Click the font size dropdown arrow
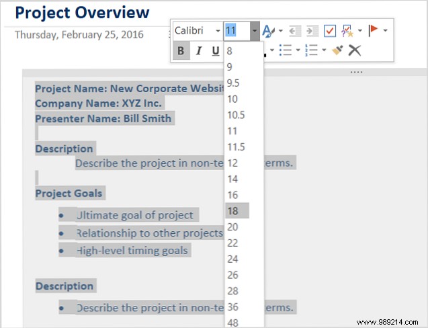This screenshot has width=428, height=328. coord(255,31)
